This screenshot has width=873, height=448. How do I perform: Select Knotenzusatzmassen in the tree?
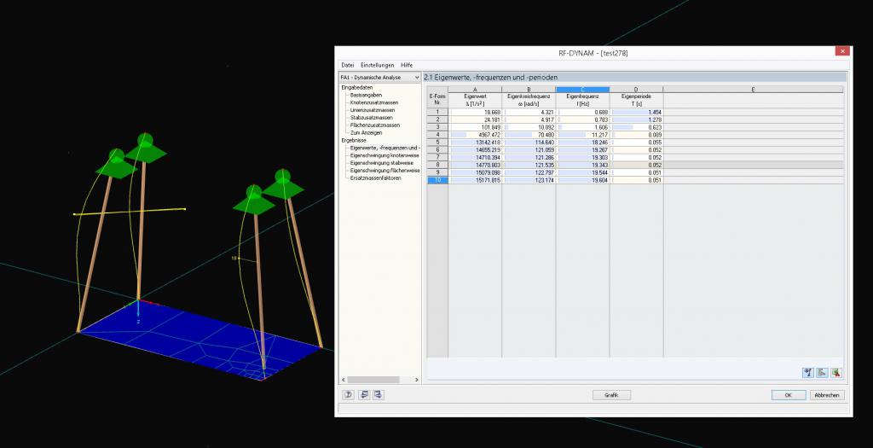[x=374, y=102]
